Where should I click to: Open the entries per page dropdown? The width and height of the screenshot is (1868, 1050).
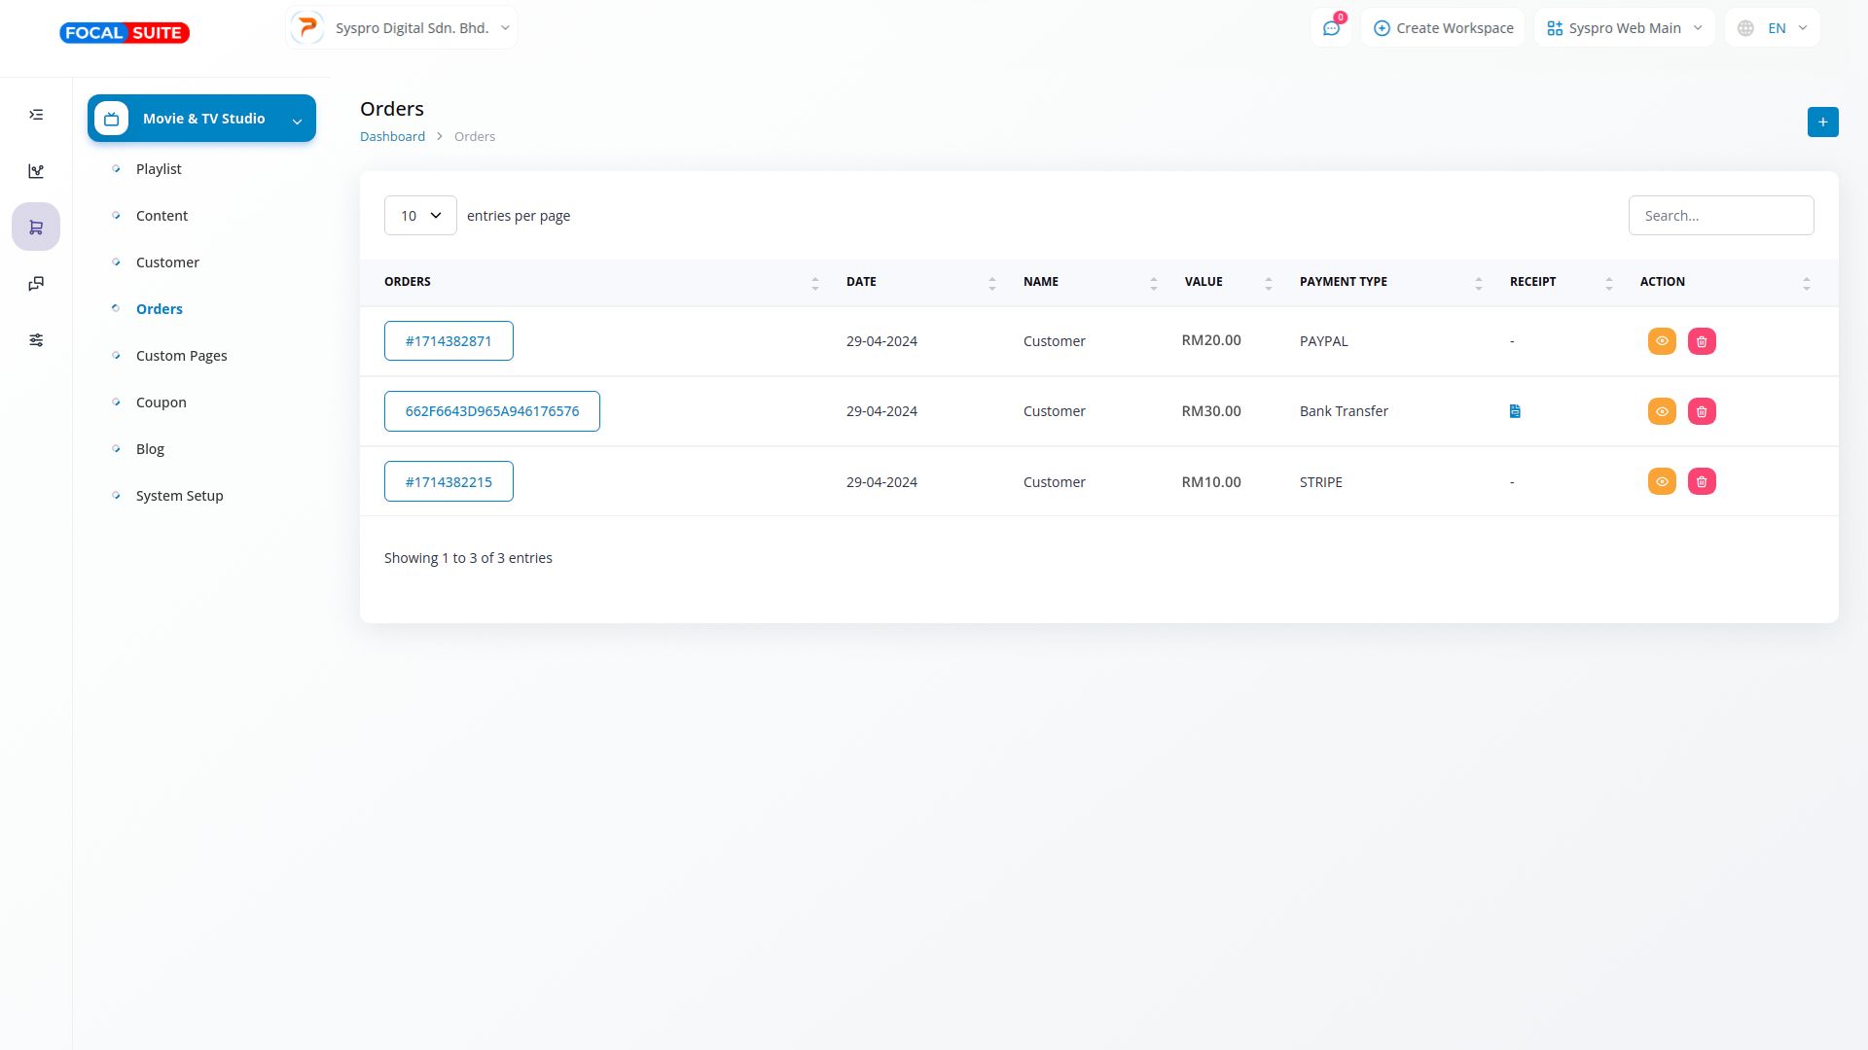point(420,216)
